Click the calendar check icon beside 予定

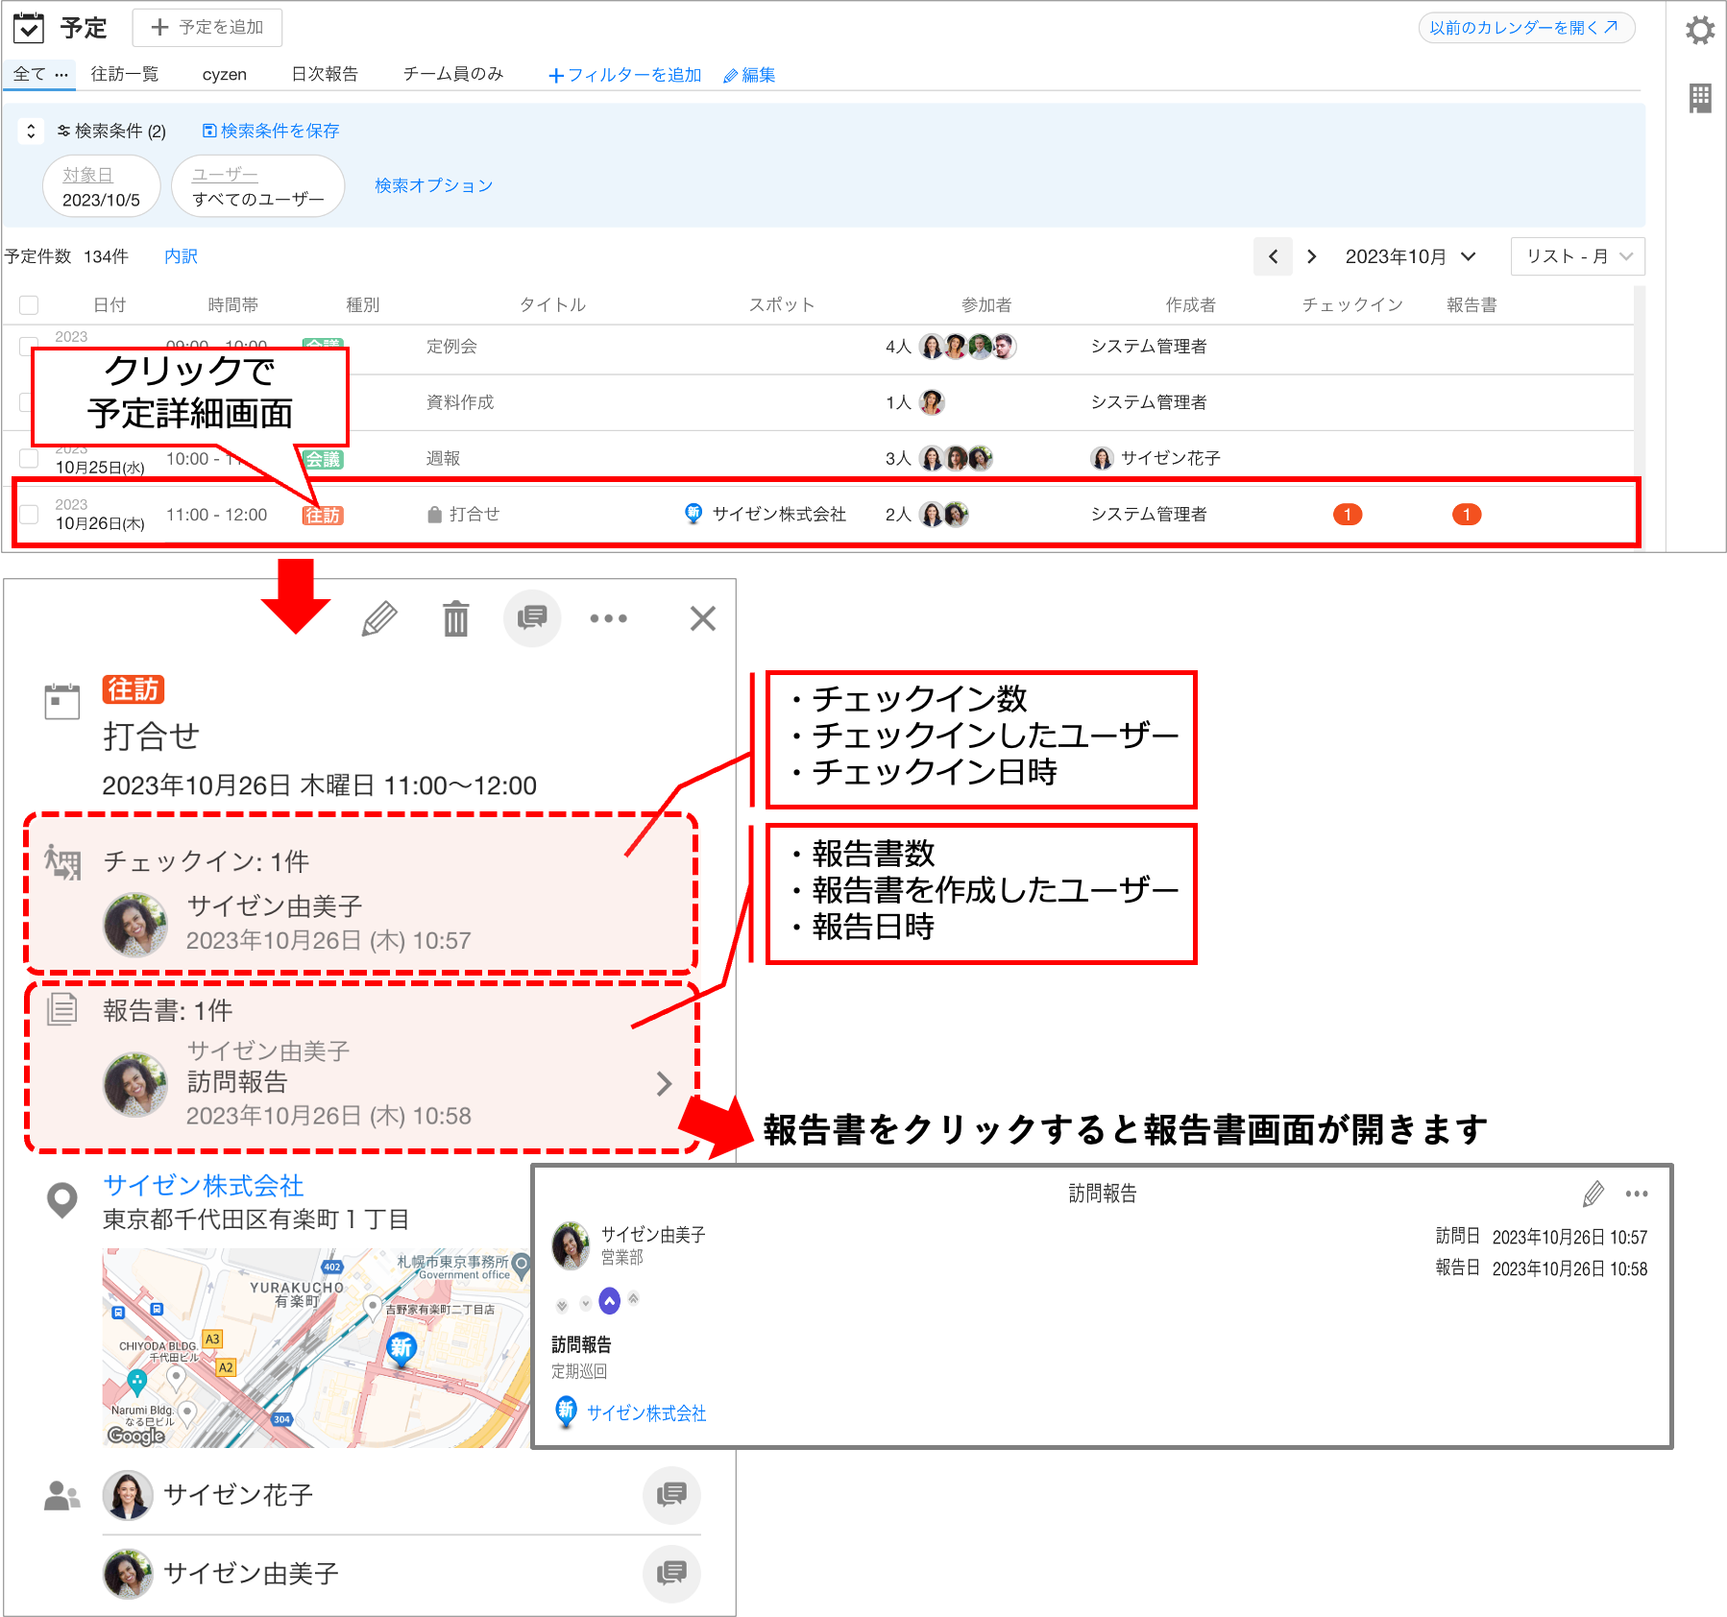click(29, 28)
